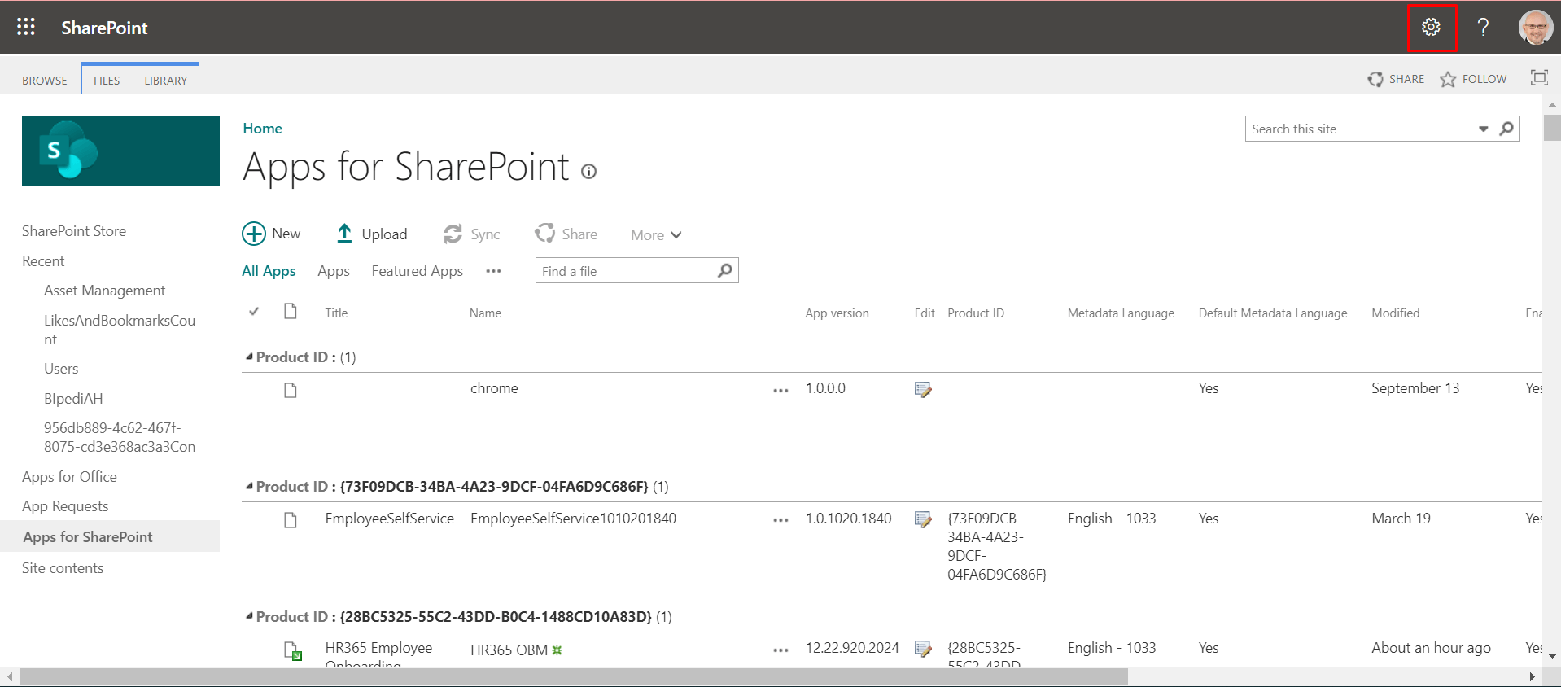The width and height of the screenshot is (1561, 687).
Task: Click the Find a file search magnifier
Action: pyautogui.click(x=724, y=270)
